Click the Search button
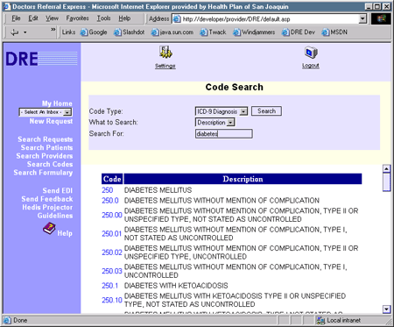Viewport: 394px width, 327px height. [x=266, y=111]
